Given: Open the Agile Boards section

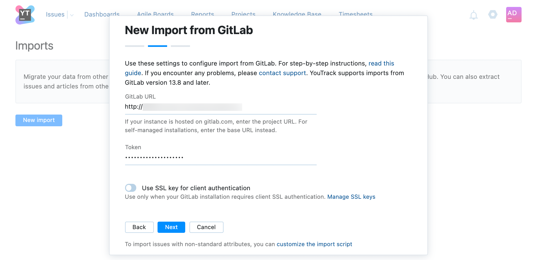Looking at the screenshot, I should pyautogui.click(x=155, y=14).
